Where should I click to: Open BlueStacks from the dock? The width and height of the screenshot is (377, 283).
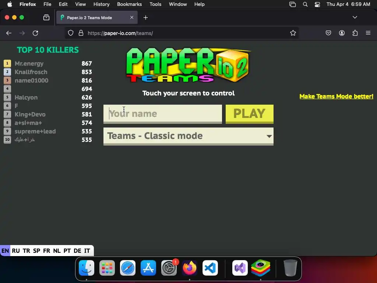pyautogui.click(x=261, y=268)
